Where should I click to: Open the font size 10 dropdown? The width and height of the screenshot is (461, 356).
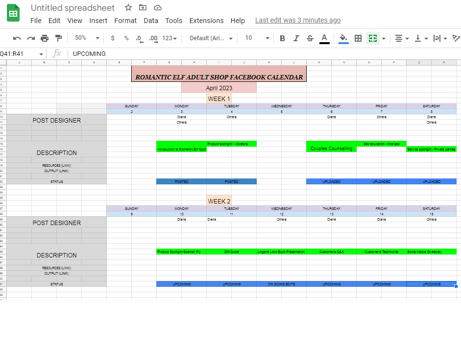(257, 38)
